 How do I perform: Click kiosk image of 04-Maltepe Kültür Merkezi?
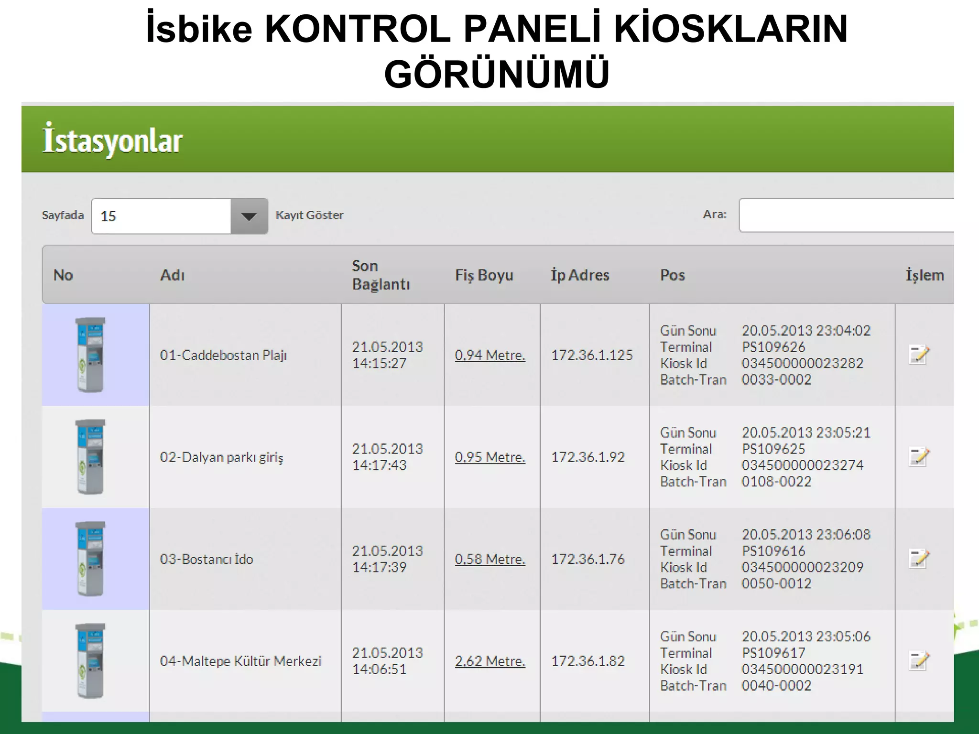pyautogui.click(x=90, y=661)
